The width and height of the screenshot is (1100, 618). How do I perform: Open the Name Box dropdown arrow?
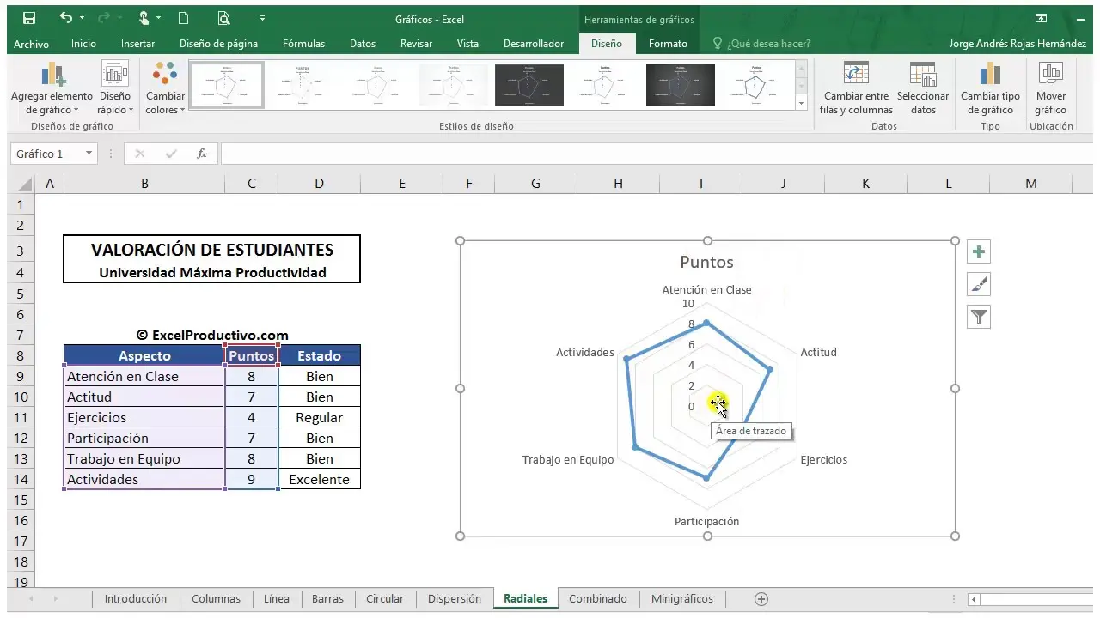[x=89, y=154]
